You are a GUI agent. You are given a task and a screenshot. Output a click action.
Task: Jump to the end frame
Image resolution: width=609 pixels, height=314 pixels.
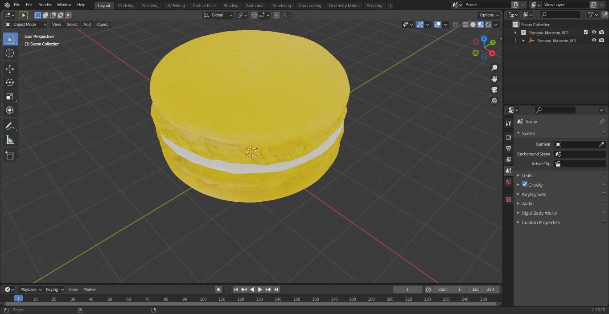[276, 290]
